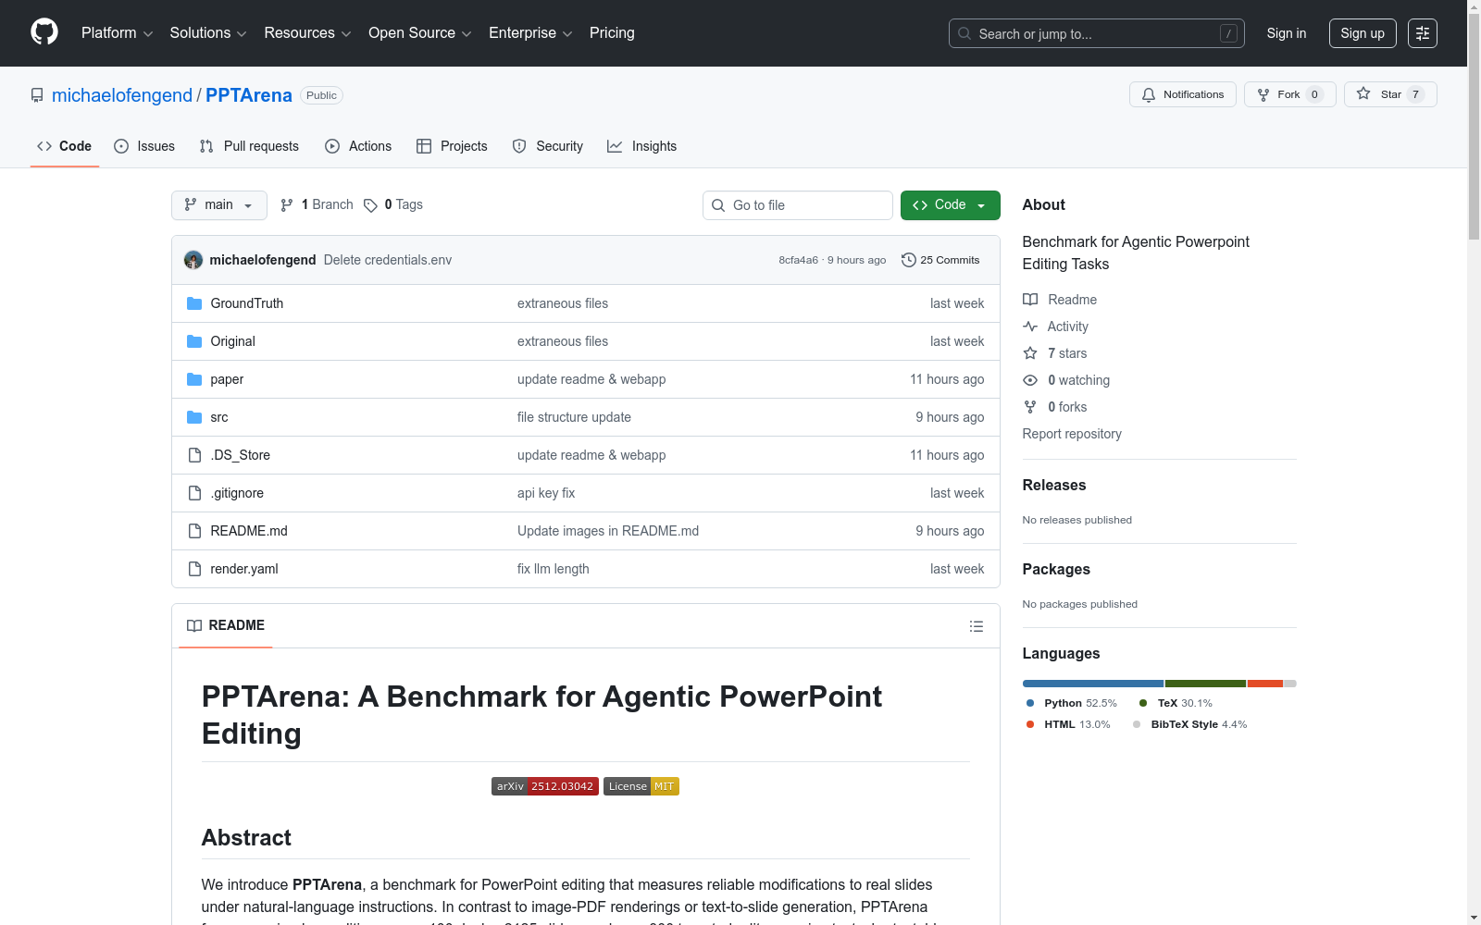Click the repository icon beside michaelofengend
This screenshot has width=1481, height=925.
coord(37,95)
